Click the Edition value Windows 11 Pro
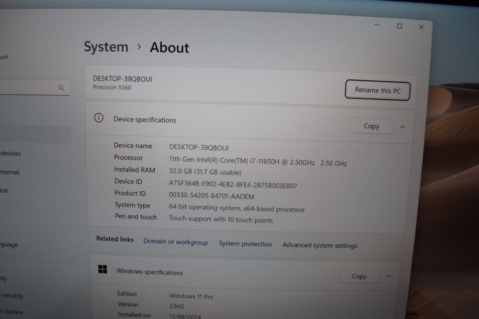Viewport: 479px width, 319px height. (191, 296)
